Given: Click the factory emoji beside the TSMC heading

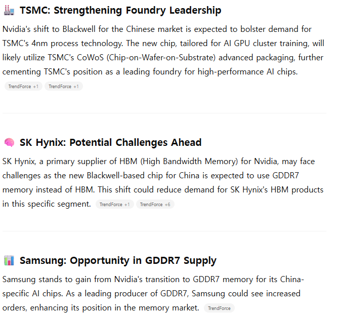Looking at the screenshot, I should [x=9, y=10].
